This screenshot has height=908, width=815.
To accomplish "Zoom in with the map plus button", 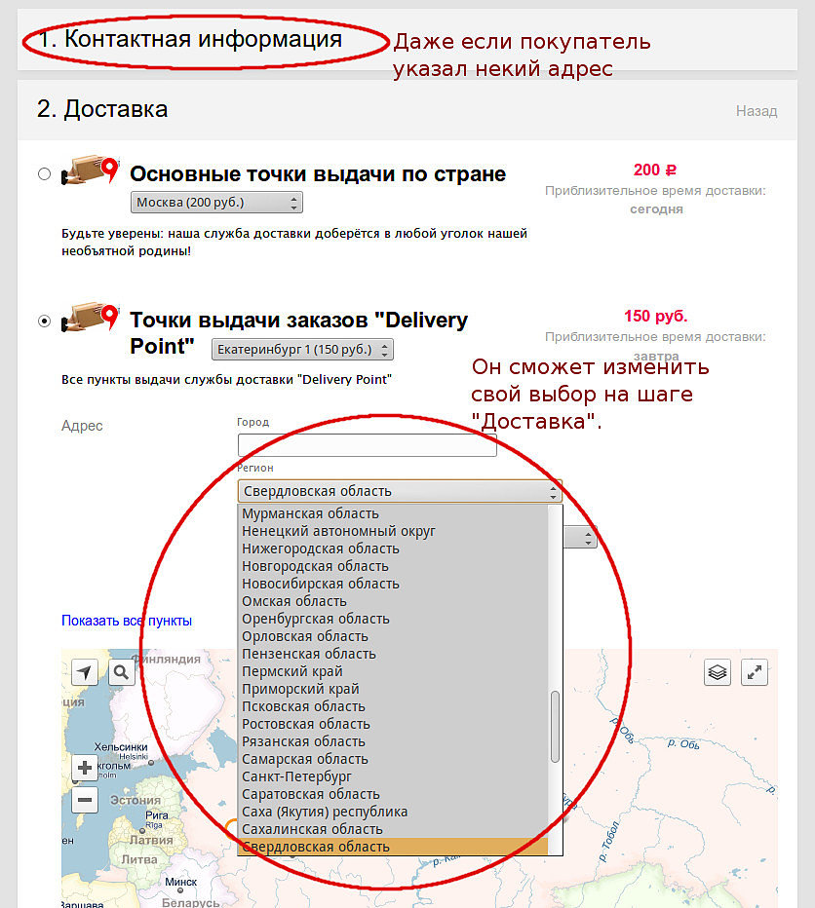I will coord(85,768).
